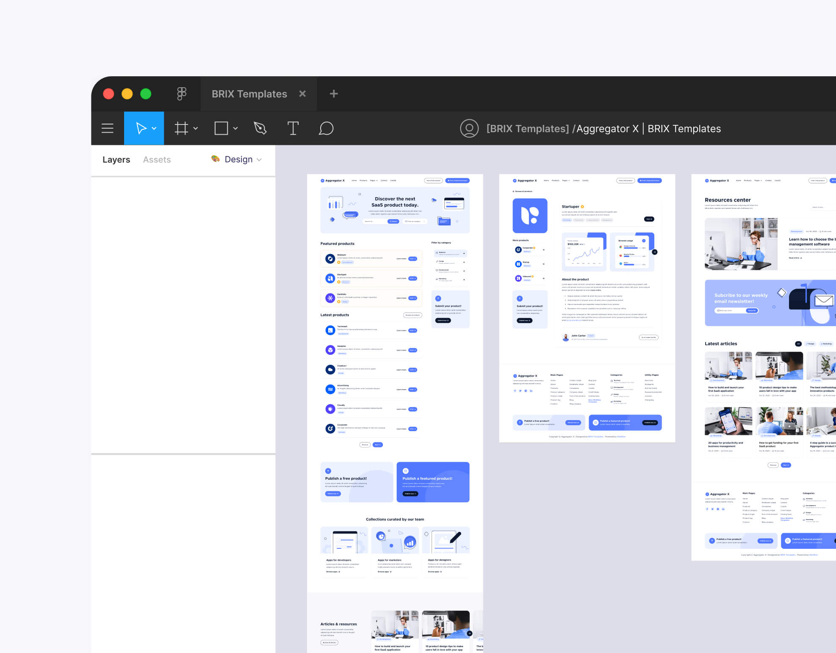Select the Frame tool
The width and height of the screenshot is (836, 653).
[x=181, y=128]
